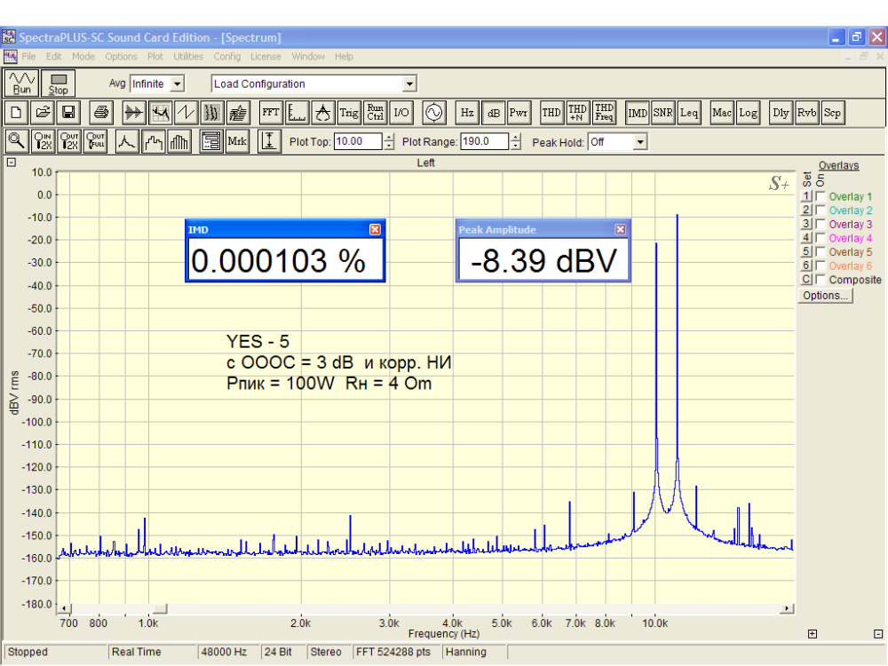Turn on the Overlay 4 checkbox
Viewport: 888px width, 666px height.
[821, 238]
